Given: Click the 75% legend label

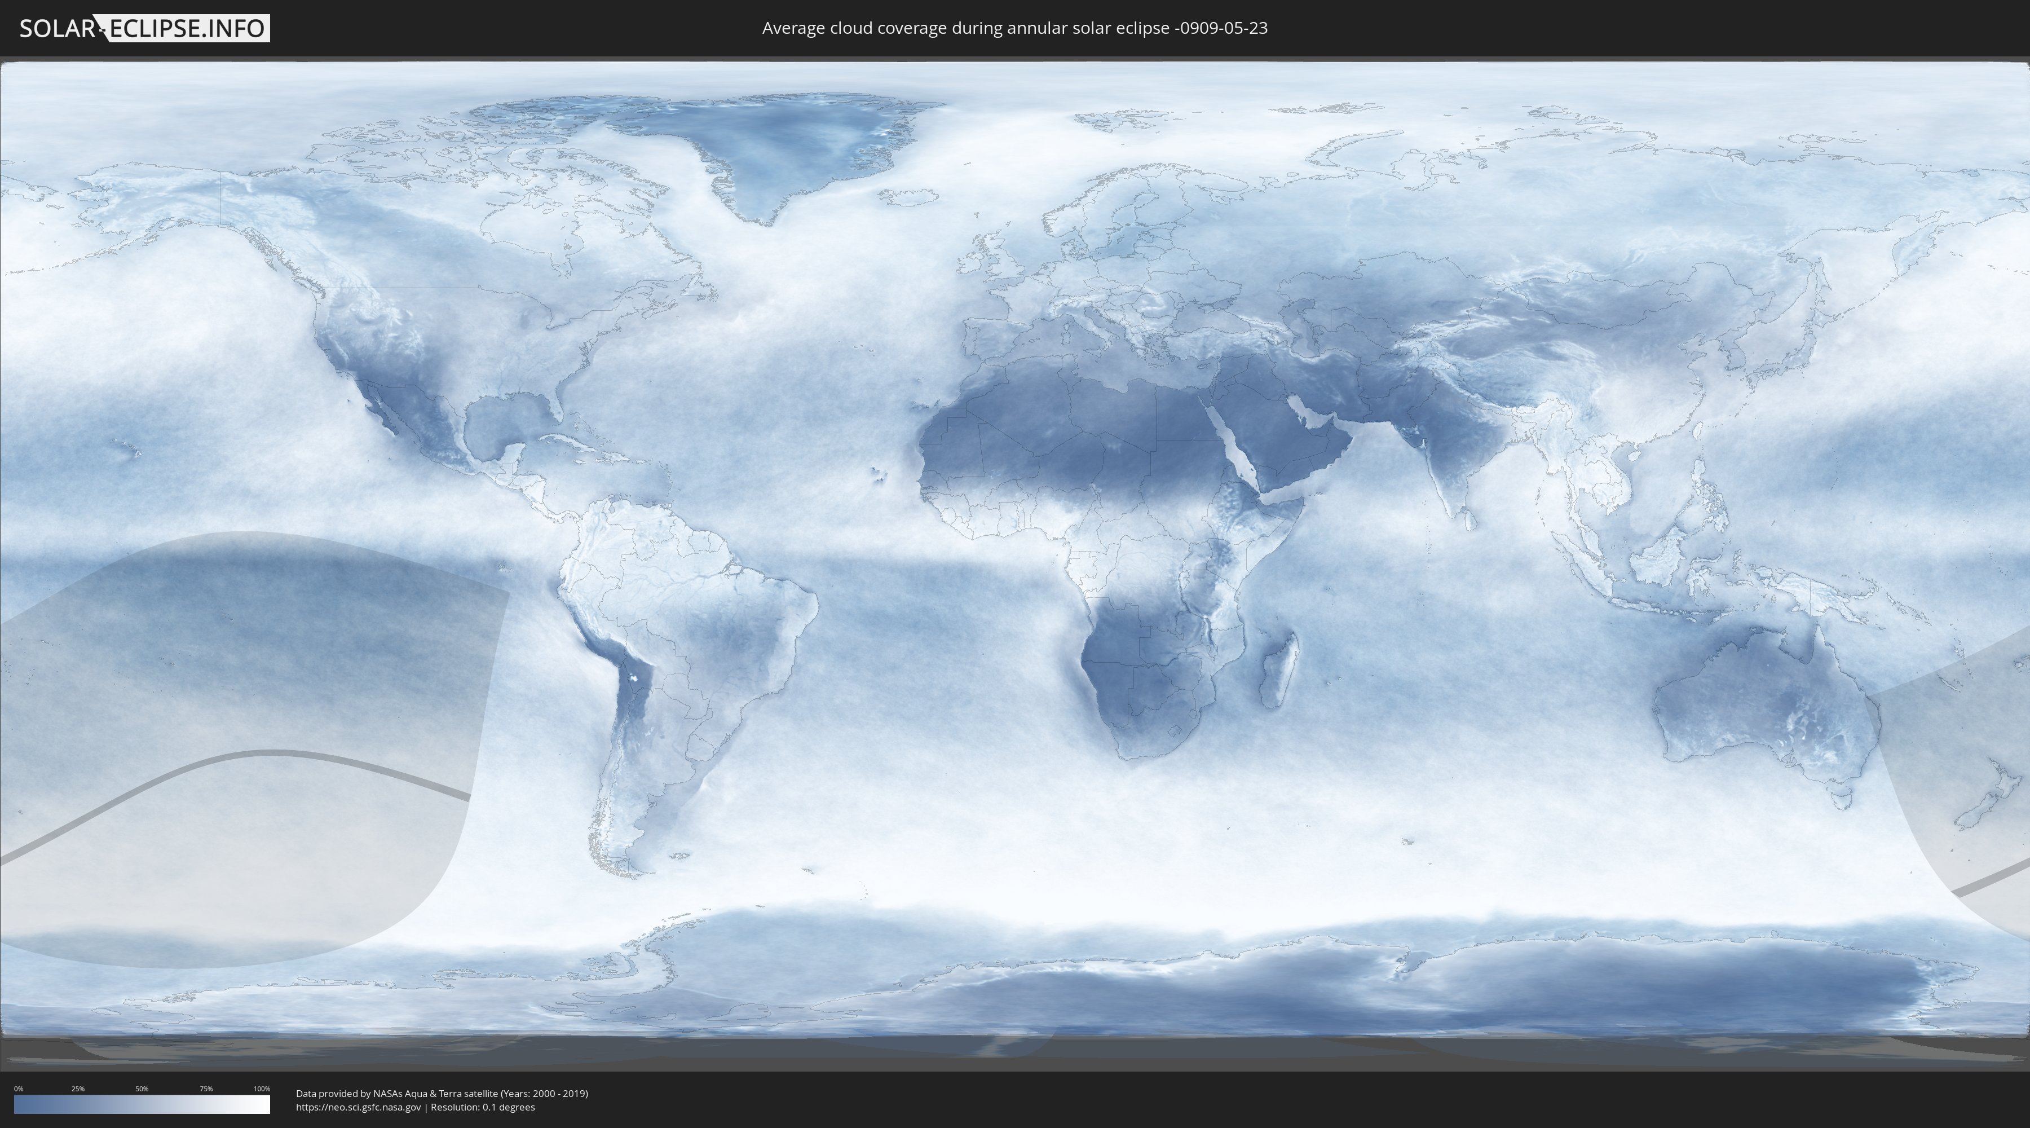Looking at the screenshot, I should pyautogui.click(x=206, y=1089).
